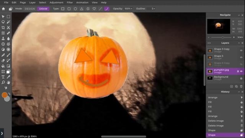Select the Dodge/Burn half-circle tool
Screen dimensions: 245x138
point(3,49)
